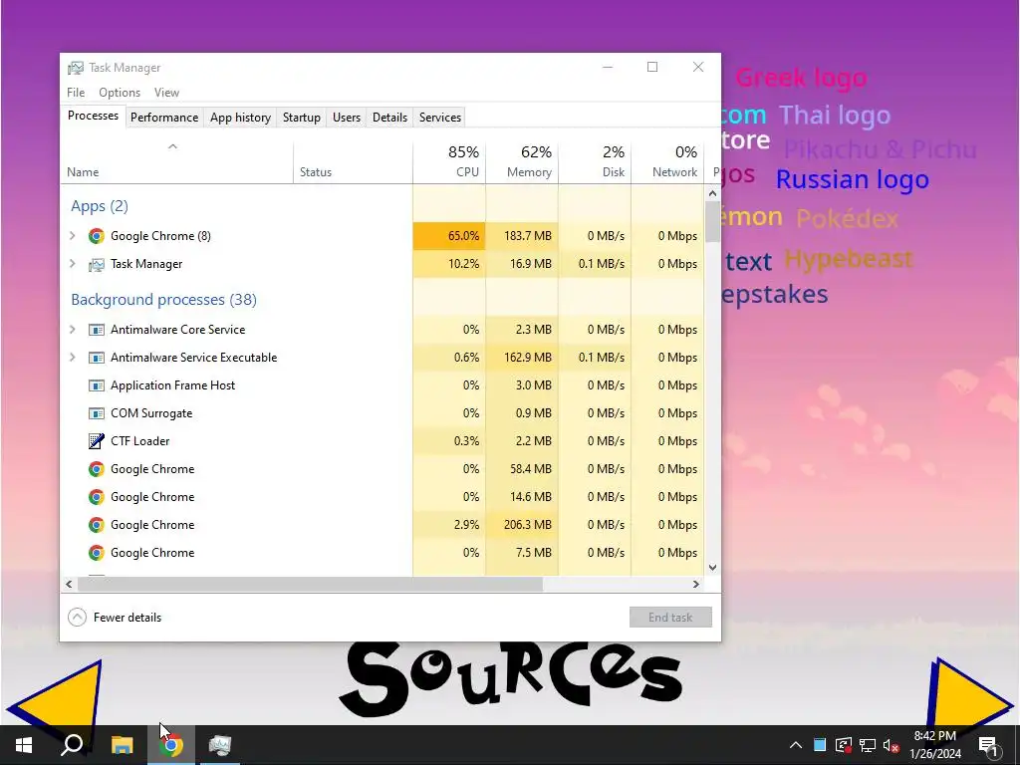Open the Options menu
Viewport: 1020px width, 765px height.
point(120,93)
